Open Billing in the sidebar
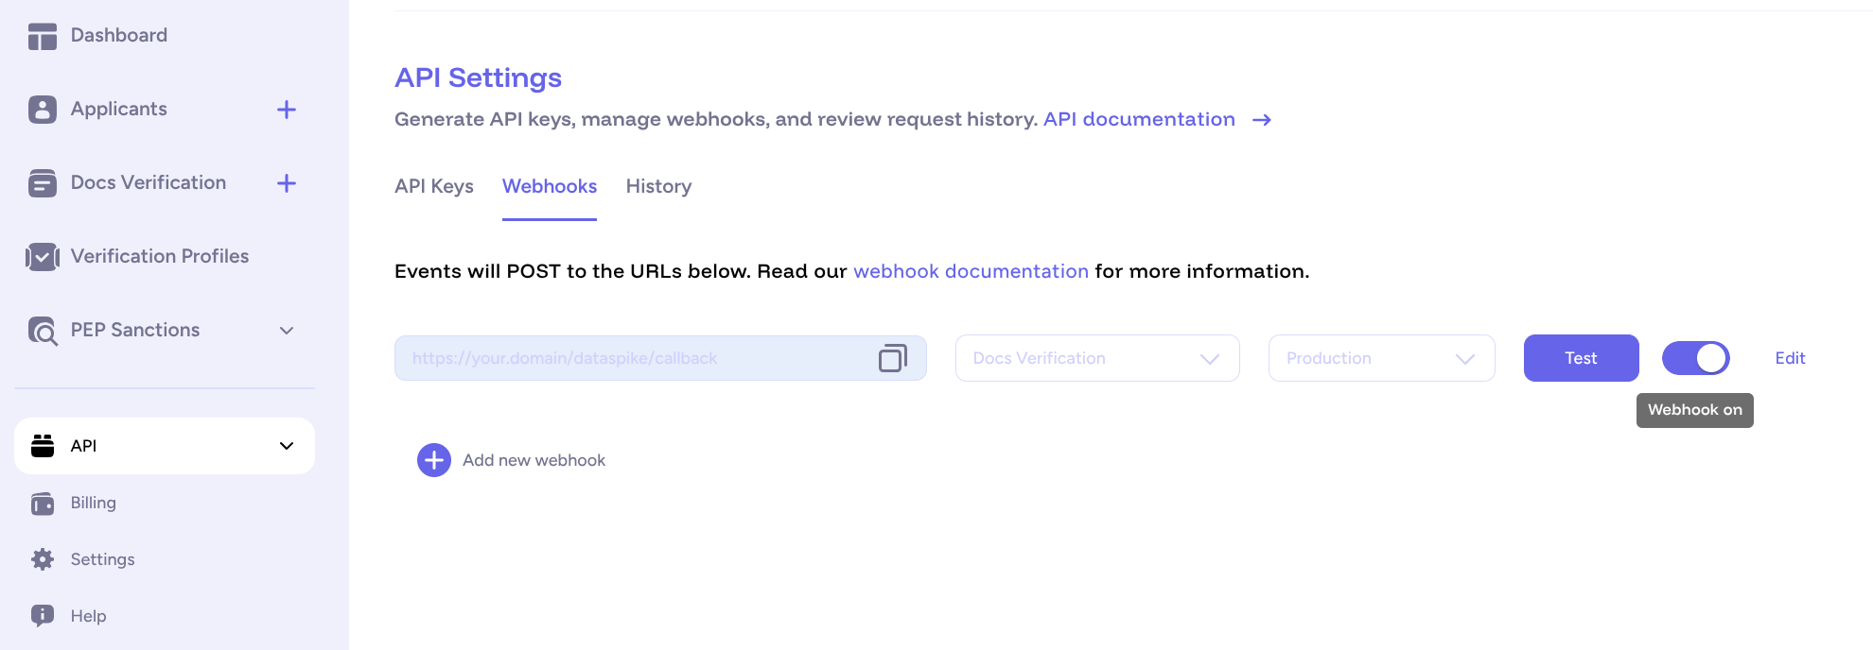This screenshot has height=650, width=1873. [x=94, y=504]
